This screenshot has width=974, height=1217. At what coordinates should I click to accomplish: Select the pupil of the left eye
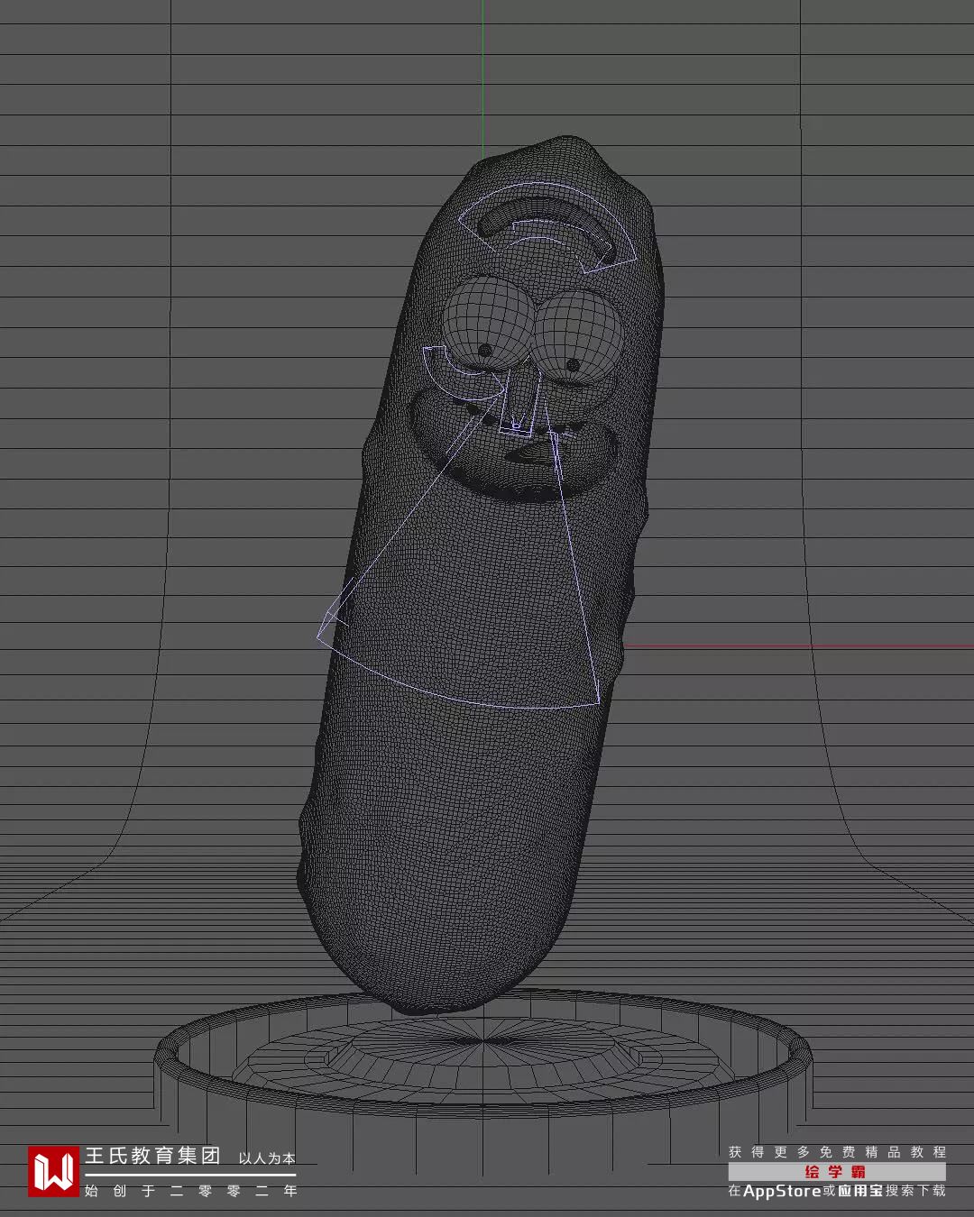[485, 350]
